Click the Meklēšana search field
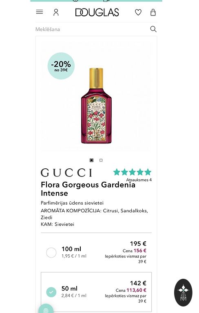 [x=92, y=29]
